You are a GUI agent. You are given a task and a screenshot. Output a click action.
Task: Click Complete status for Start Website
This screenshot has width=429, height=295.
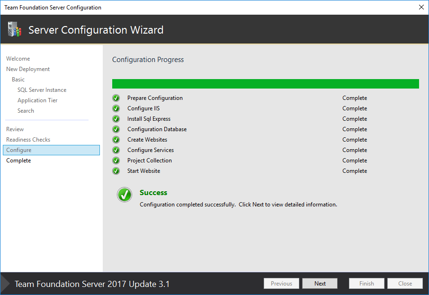355,171
